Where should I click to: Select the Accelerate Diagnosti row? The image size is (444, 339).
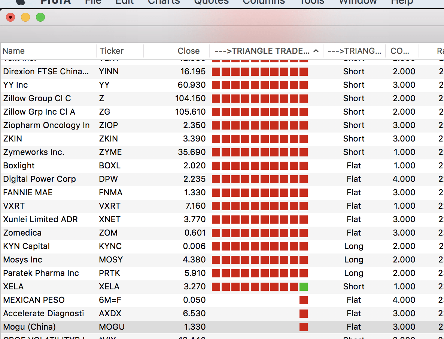pyautogui.click(x=222, y=314)
